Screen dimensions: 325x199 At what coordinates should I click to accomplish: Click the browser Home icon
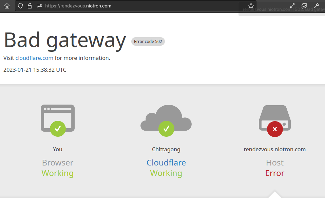tap(7, 6)
